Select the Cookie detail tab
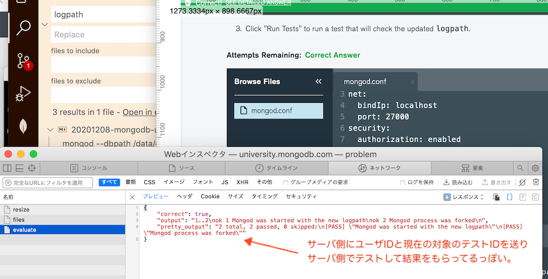 [x=210, y=196]
